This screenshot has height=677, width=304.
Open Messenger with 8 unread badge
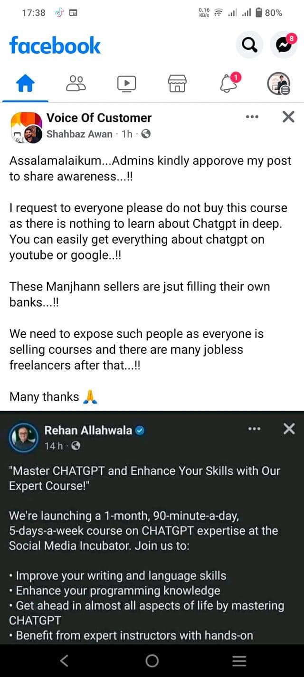(x=284, y=45)
